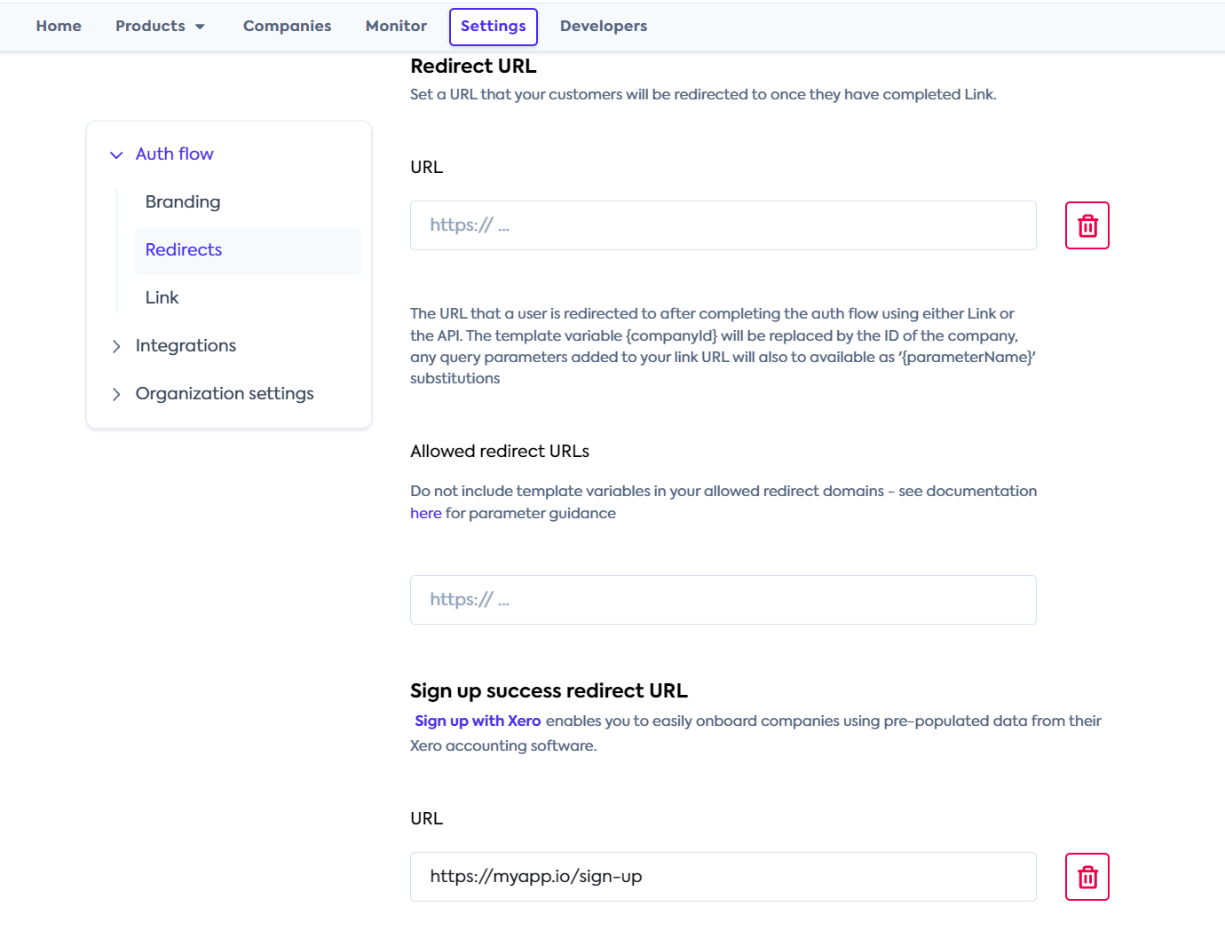Delete the redirect URL using the trash icon
The image size is (1225, 930).
[1087, 225]
